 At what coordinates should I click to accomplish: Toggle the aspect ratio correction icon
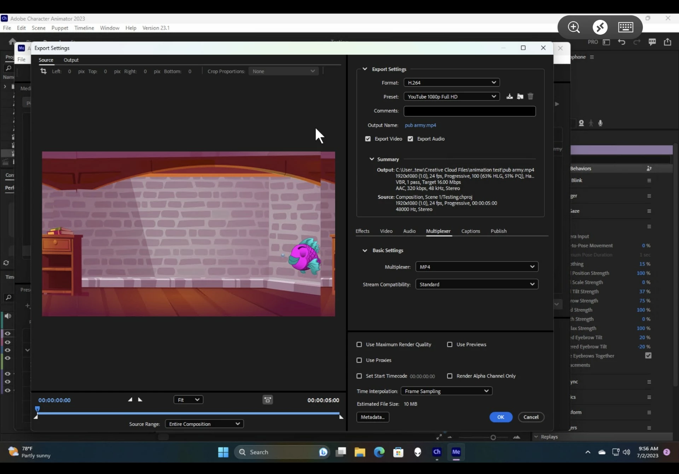click(267, 400)
